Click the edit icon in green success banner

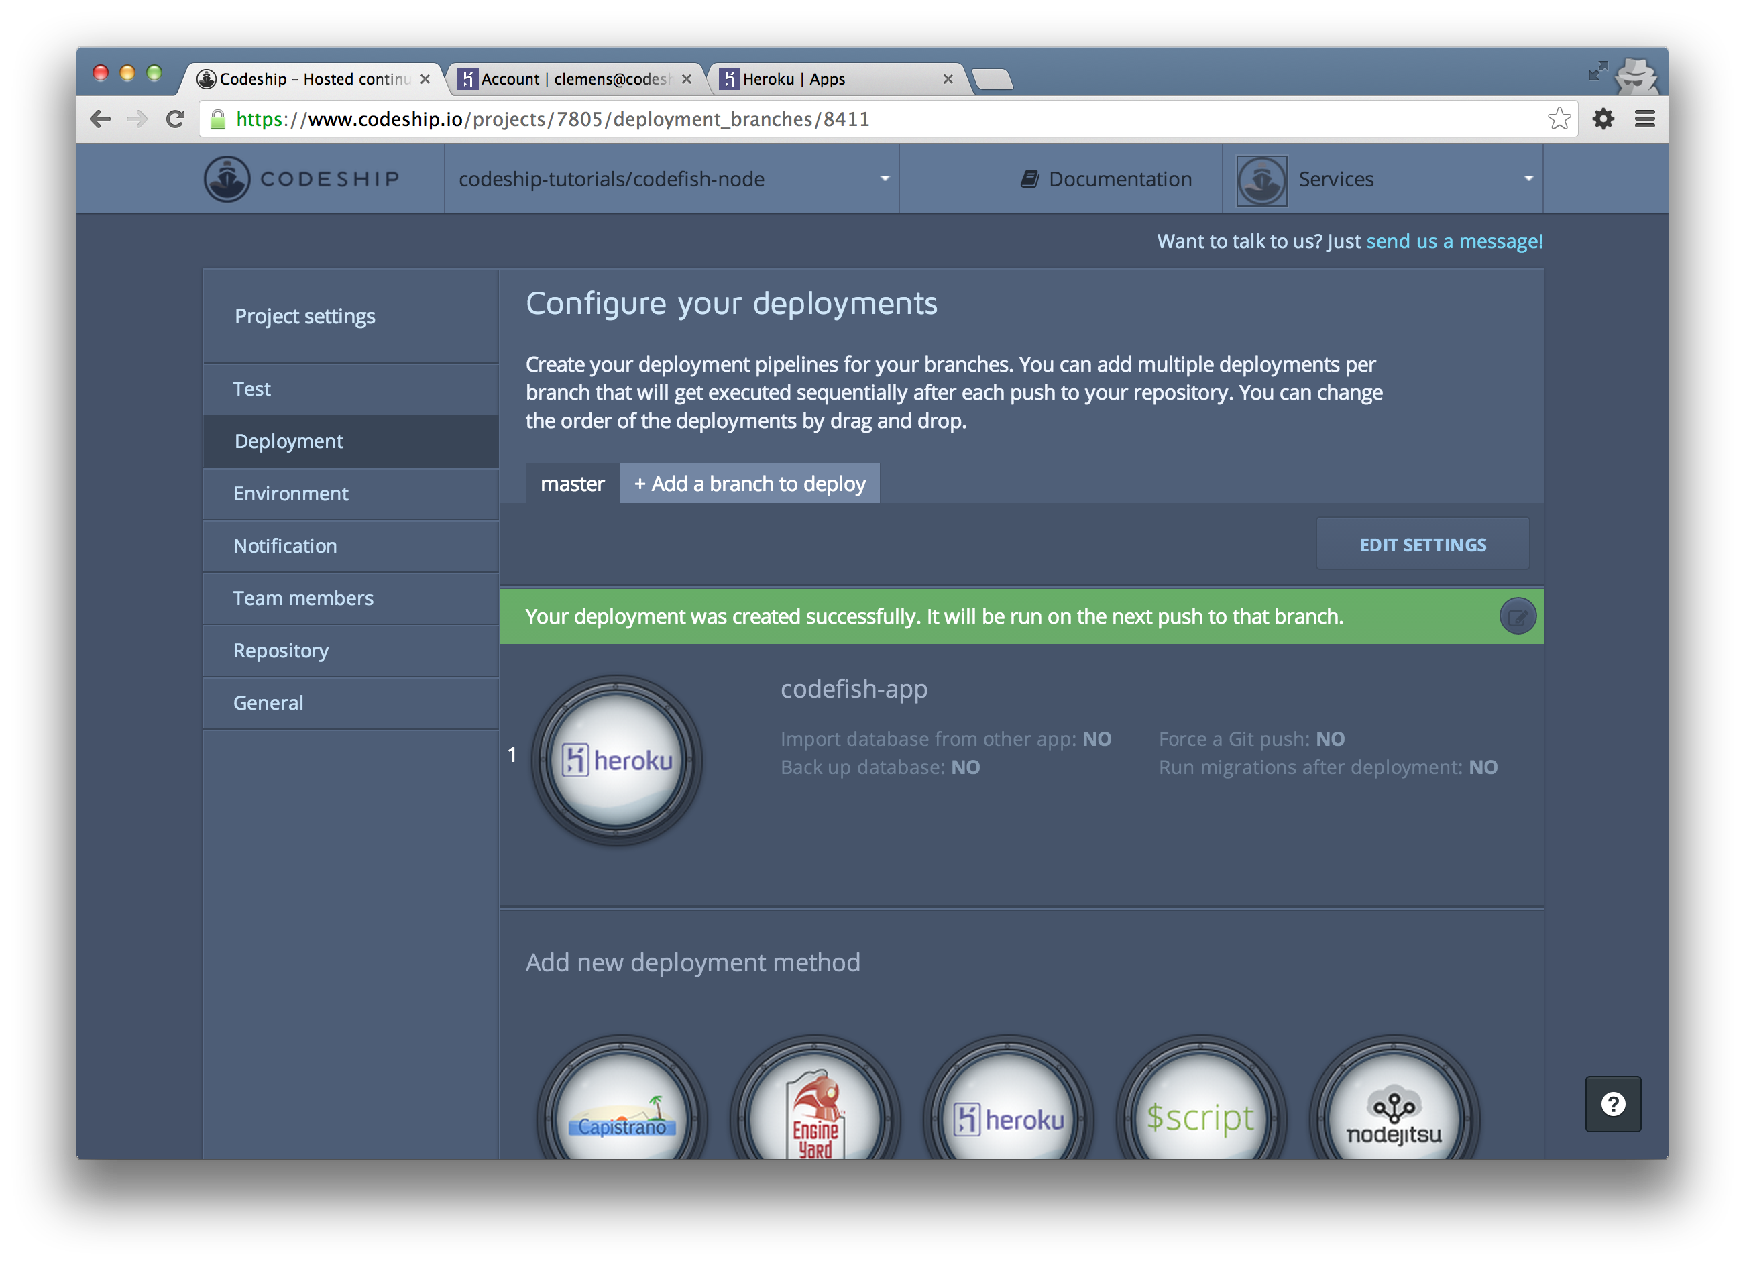point(1517,616)
